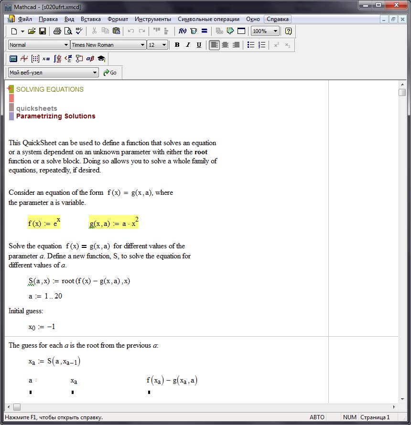Click the vertical scrollbar down arrow
The image size is (411, 425).
tap(402, 399)
